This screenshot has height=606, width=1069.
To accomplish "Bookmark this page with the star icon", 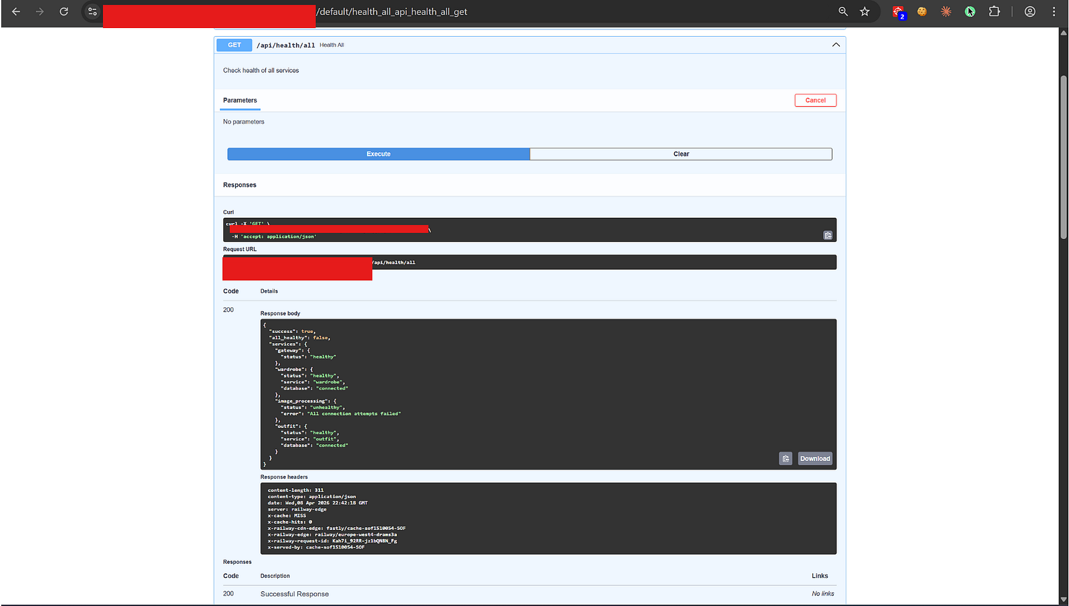I will (865, 11).
